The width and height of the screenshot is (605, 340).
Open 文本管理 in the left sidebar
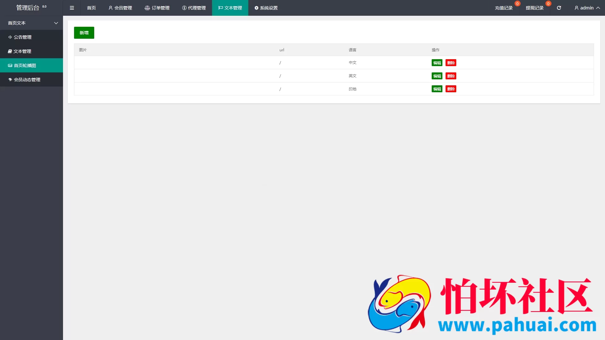tap(22, 51)
